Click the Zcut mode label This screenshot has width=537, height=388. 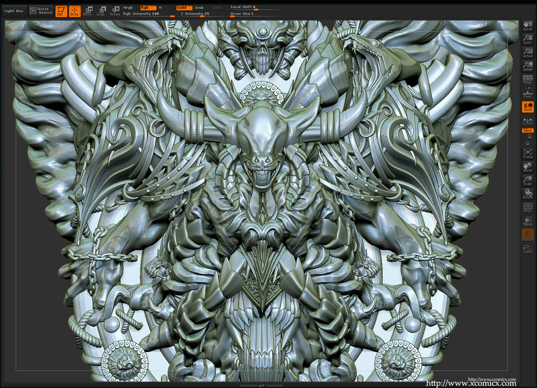click(x=217, y=8)
